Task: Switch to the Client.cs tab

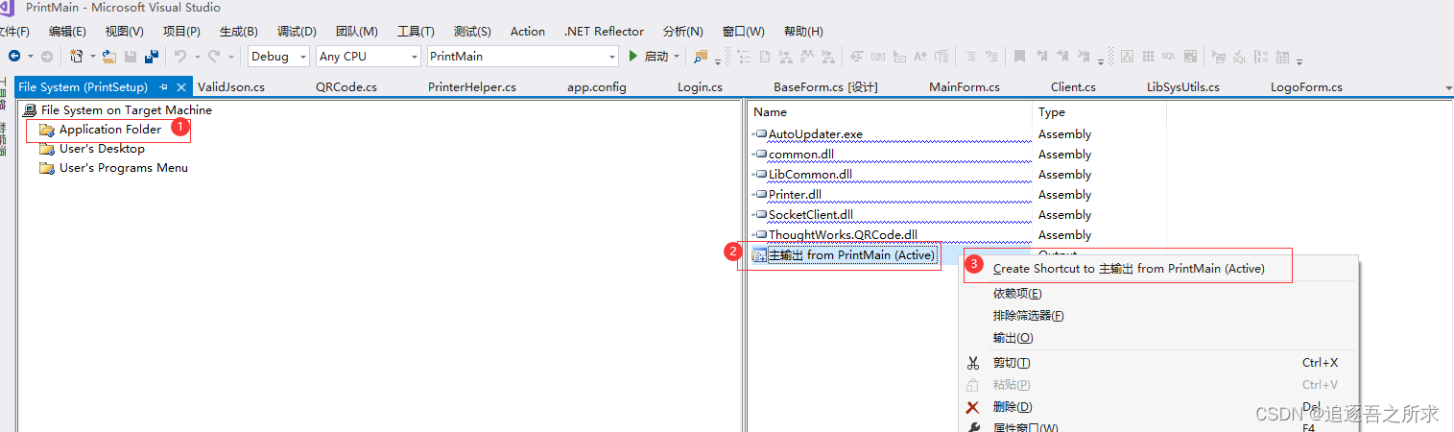Action: point(1074,87)
